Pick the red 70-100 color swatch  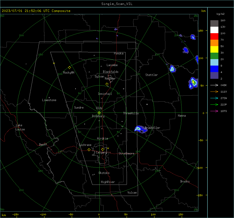pos(214,37)
